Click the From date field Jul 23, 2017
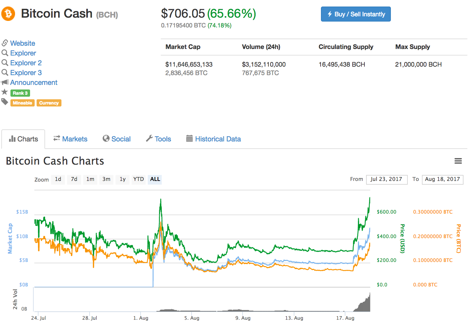The image size is (468, 324). (x=387, y=179)
